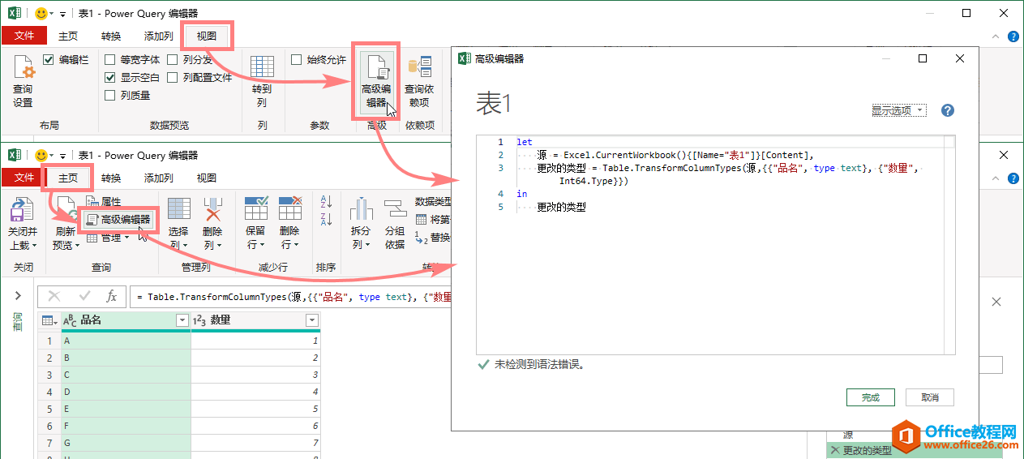
Task: Open 高级编辑器 in the 主页 ribbon's 查询 group
Action: [119, 220]
